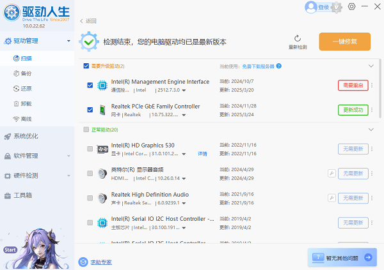Image resolution: width=384 pixels, height=270 pixels.
Task: Click the 重新检测 rescan icon
Action: tap(298, 39)
